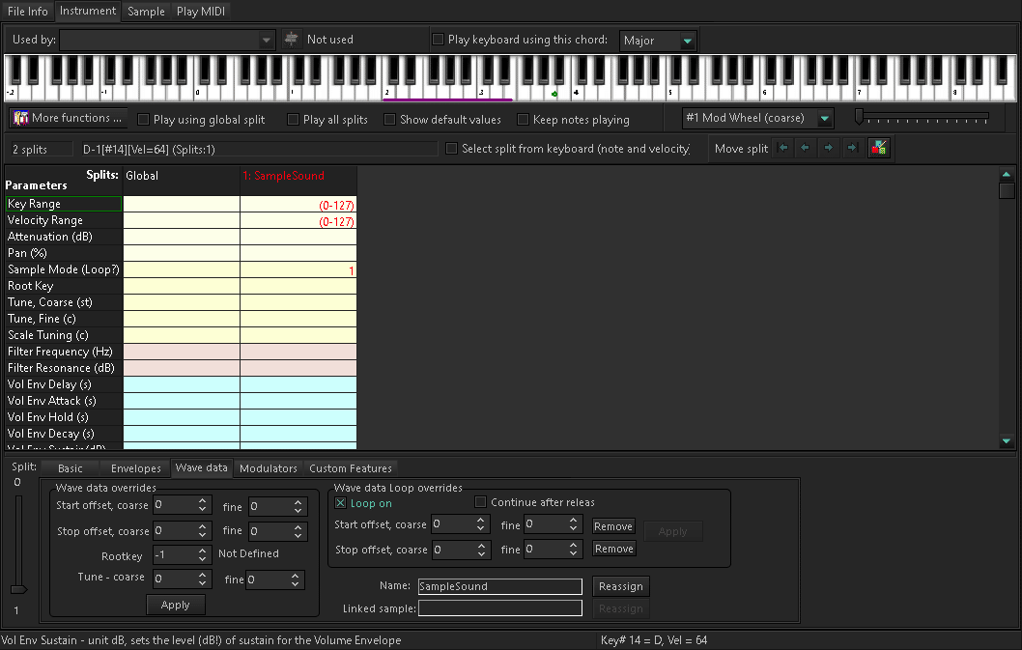Switch to the Sample tab
This screenshot has width=1022, height=650.
click(x=145, y=12)
